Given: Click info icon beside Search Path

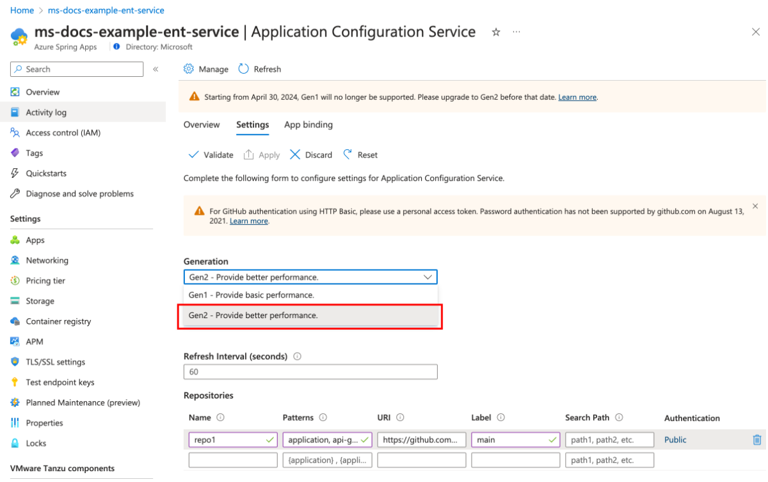Looking at the screenshot, I should click(619, 417).
